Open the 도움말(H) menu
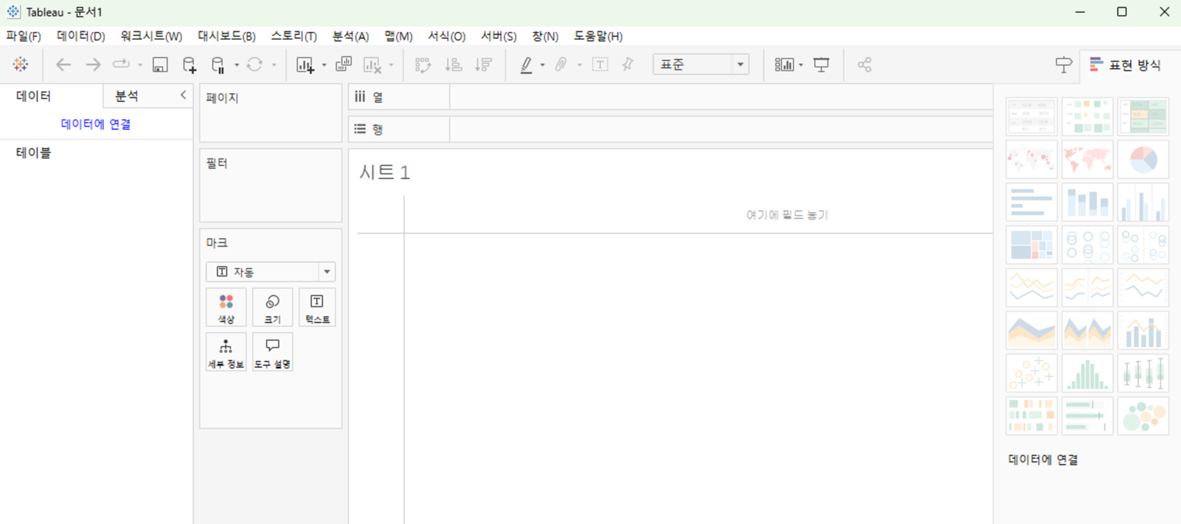 598,36
